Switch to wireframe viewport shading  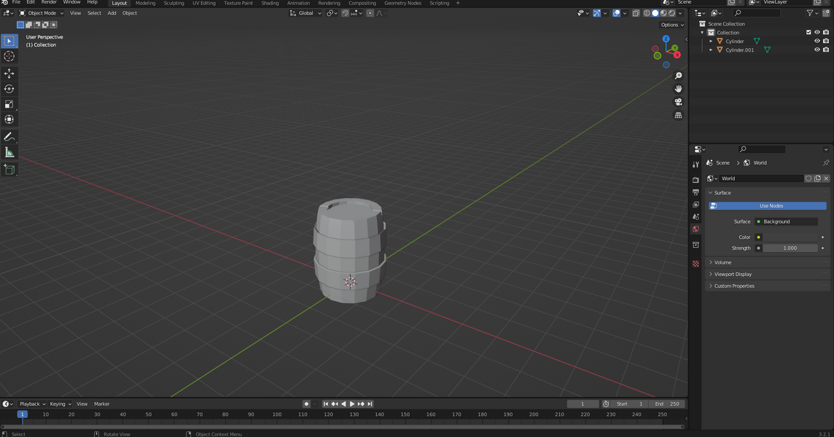pos(647,13)
